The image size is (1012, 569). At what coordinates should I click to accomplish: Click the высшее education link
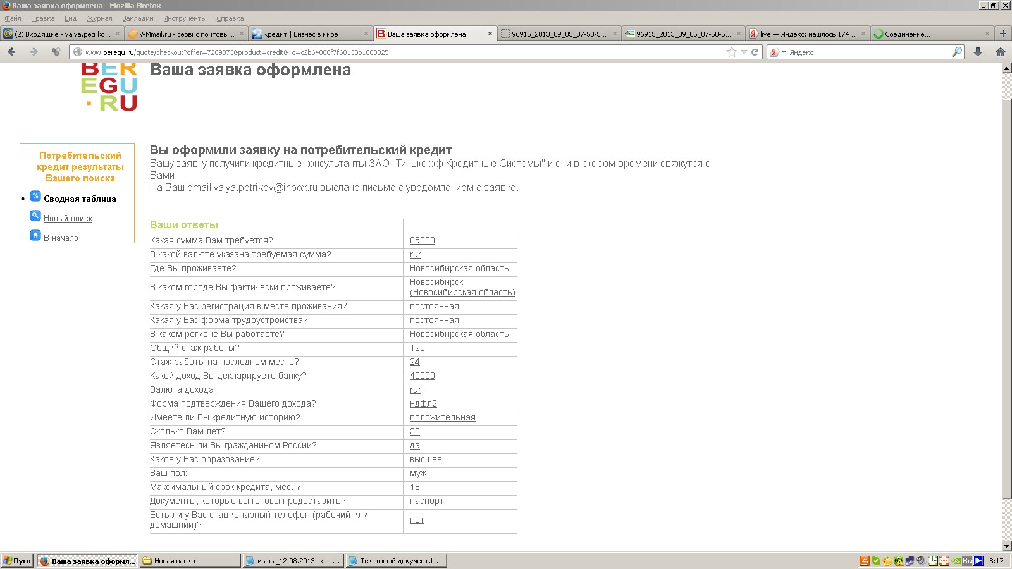(x=426, y=459)
